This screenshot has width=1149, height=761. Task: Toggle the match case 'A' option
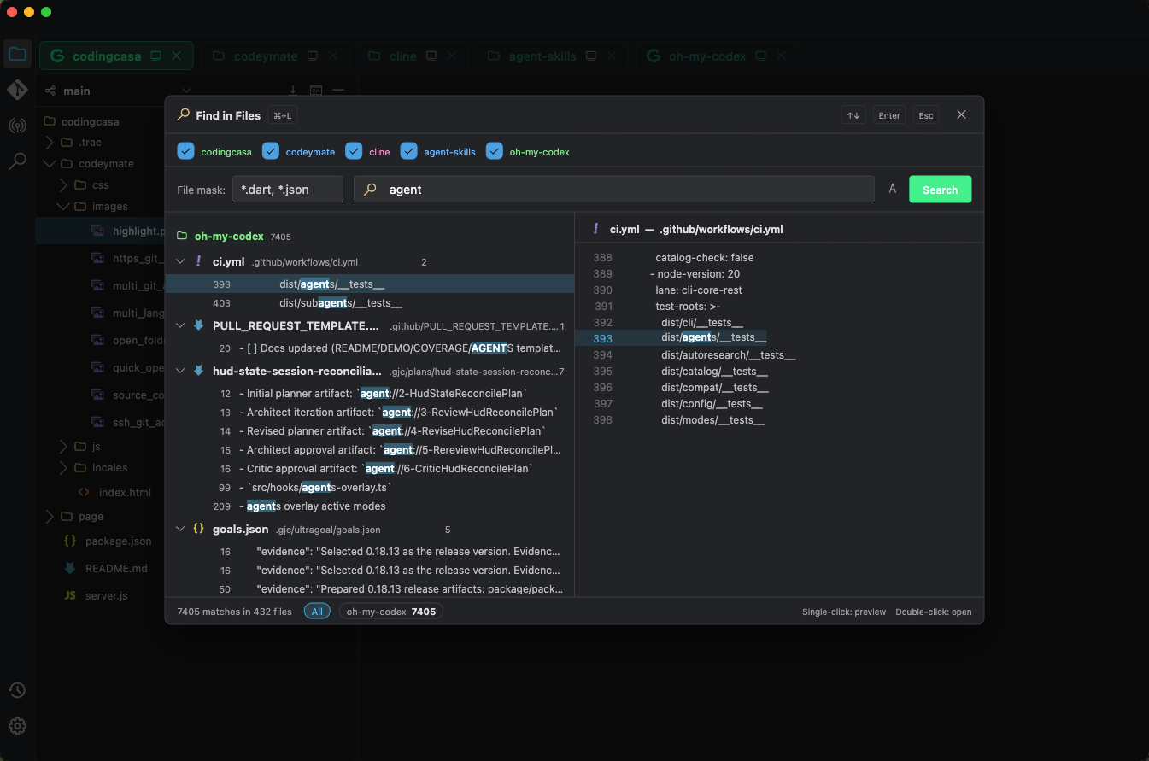coord(892,189)
